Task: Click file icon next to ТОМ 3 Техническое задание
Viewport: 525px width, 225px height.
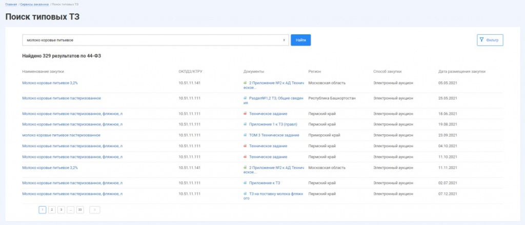Action: pos(245,135)
